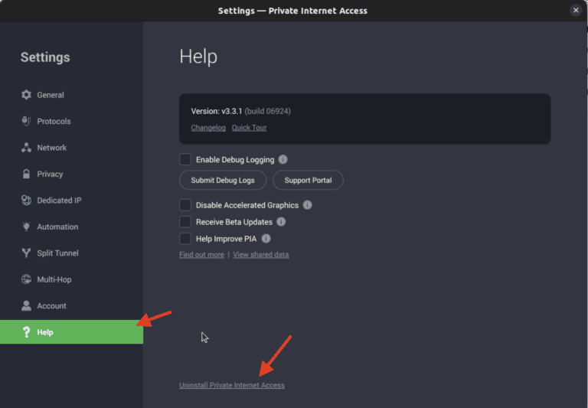Open the Changelog link
The width and height of the screenshot is (588, 408).
[x=208, y=128]
